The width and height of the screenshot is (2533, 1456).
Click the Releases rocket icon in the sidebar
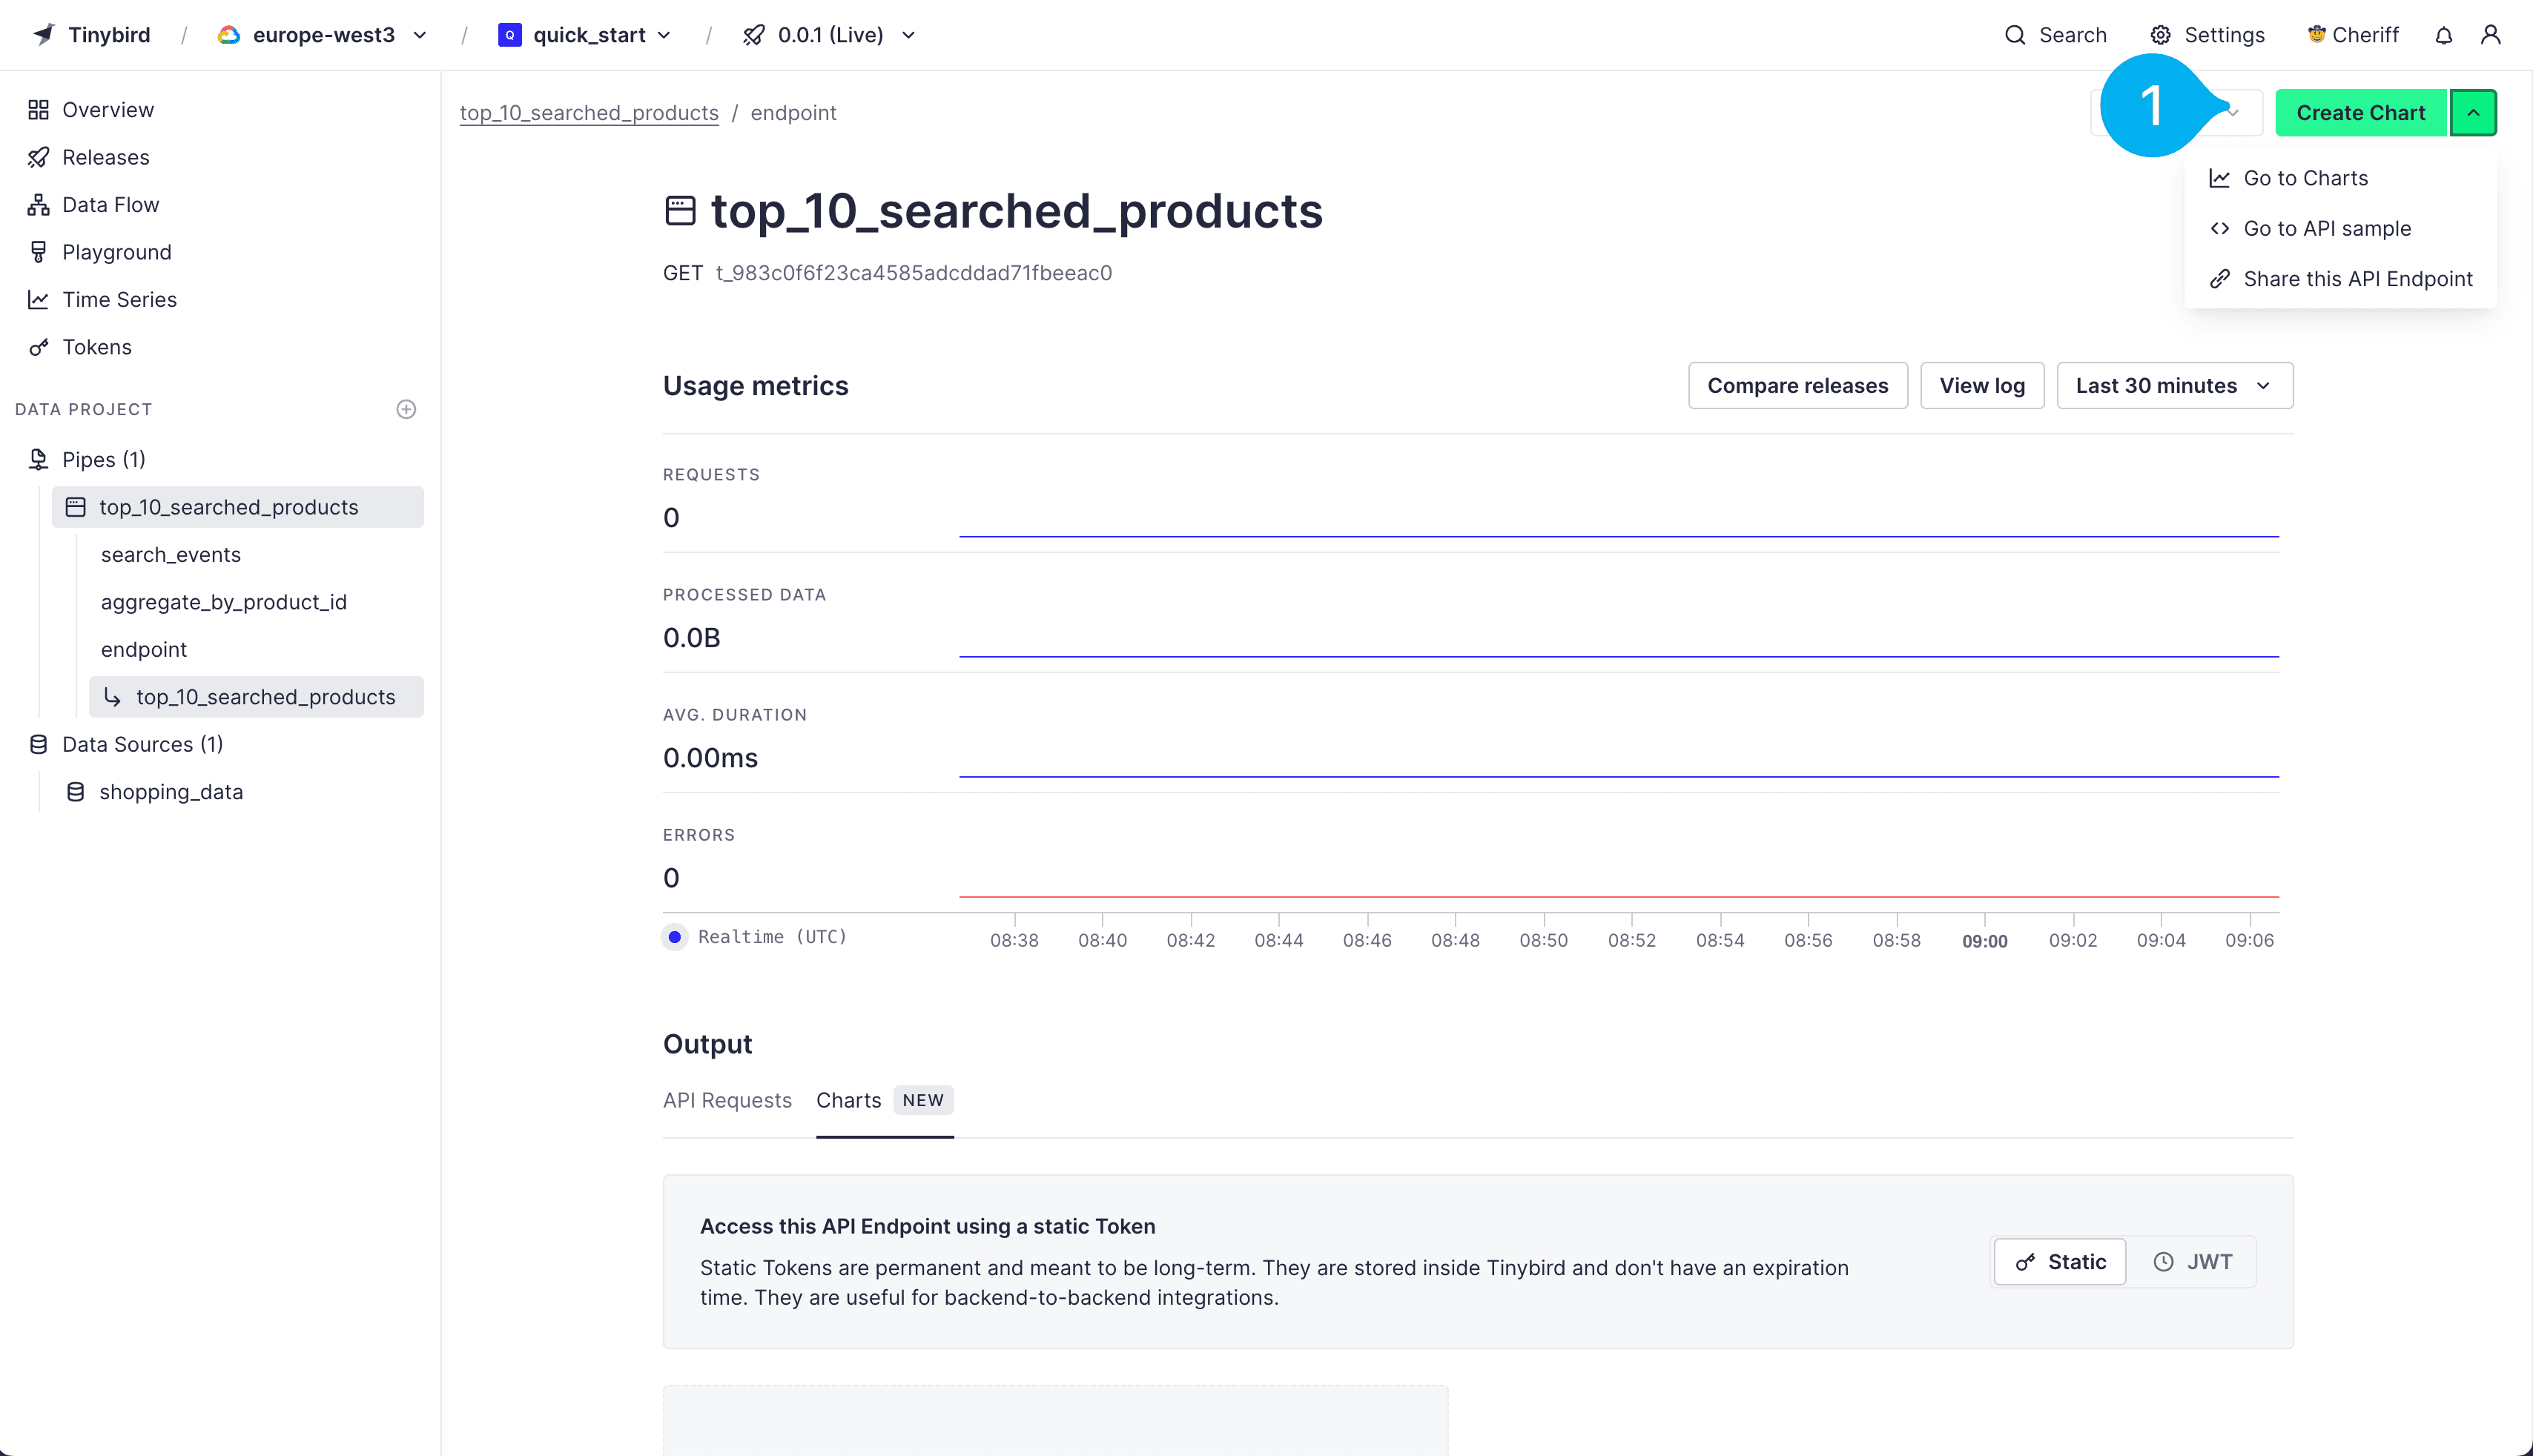(38, 157)
